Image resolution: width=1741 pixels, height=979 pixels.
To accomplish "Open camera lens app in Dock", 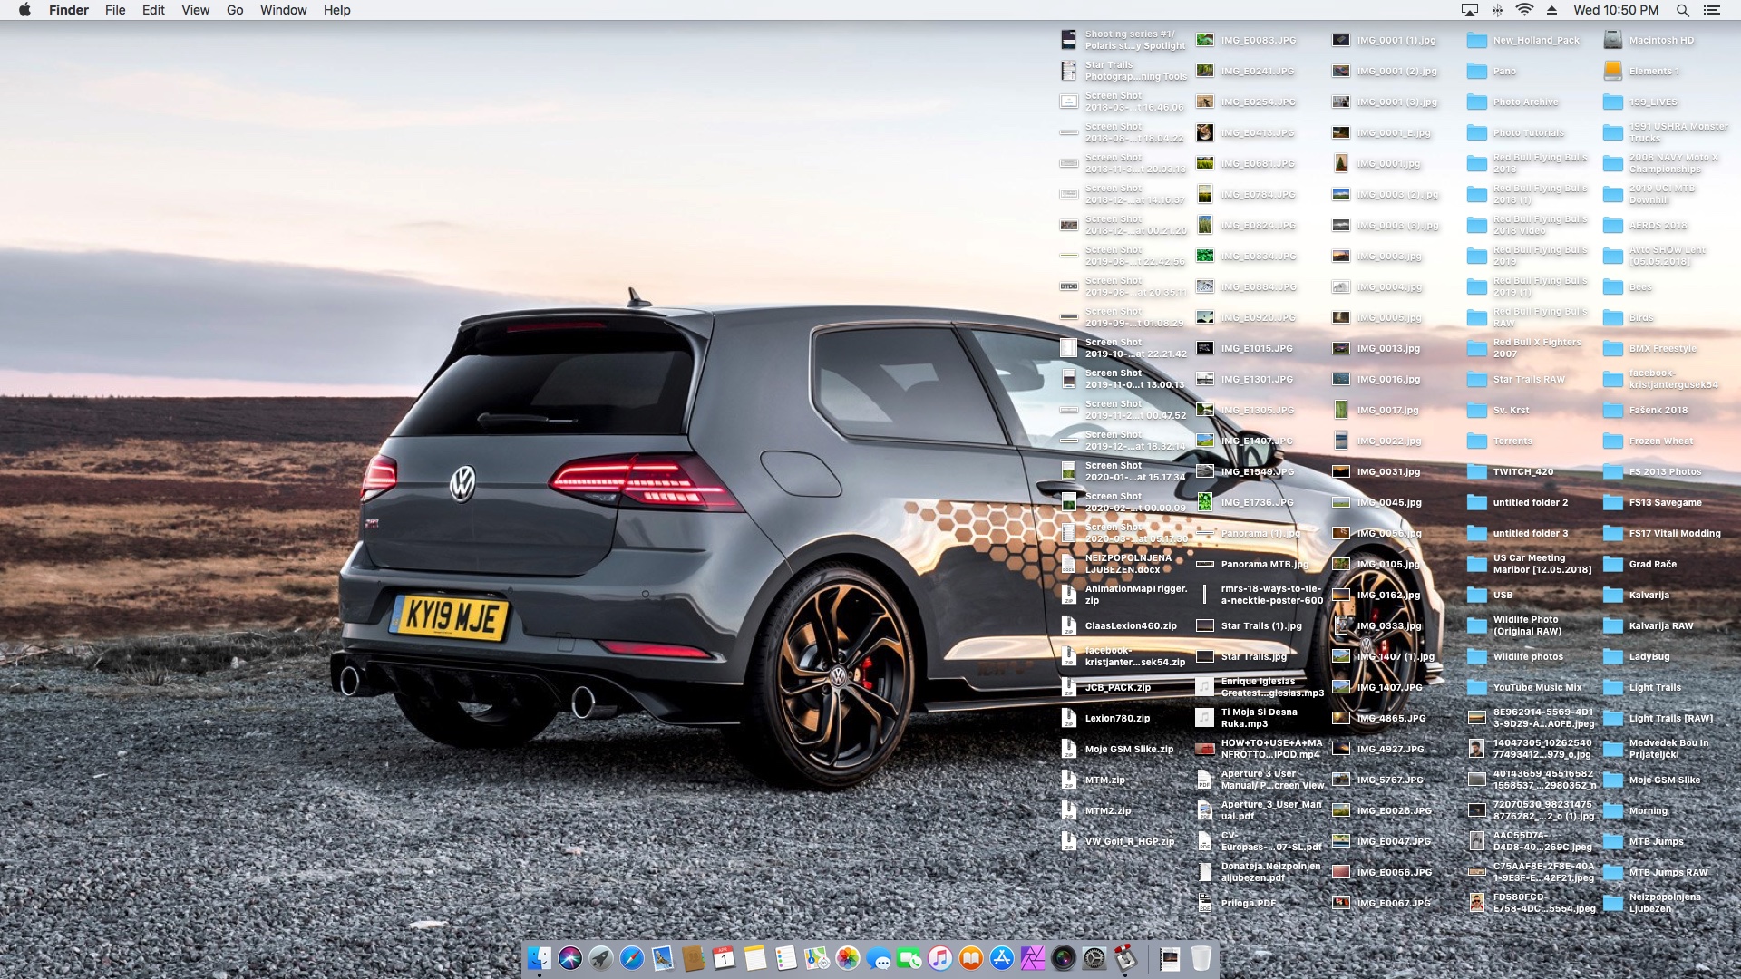I will [x=1064, y=958].
